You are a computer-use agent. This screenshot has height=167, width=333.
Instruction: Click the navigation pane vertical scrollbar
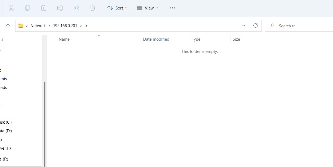(45, 124)
